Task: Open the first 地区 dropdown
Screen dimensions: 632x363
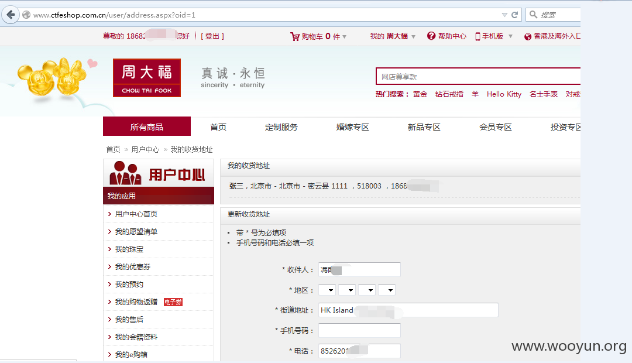Action: click(x=327, y=290)
